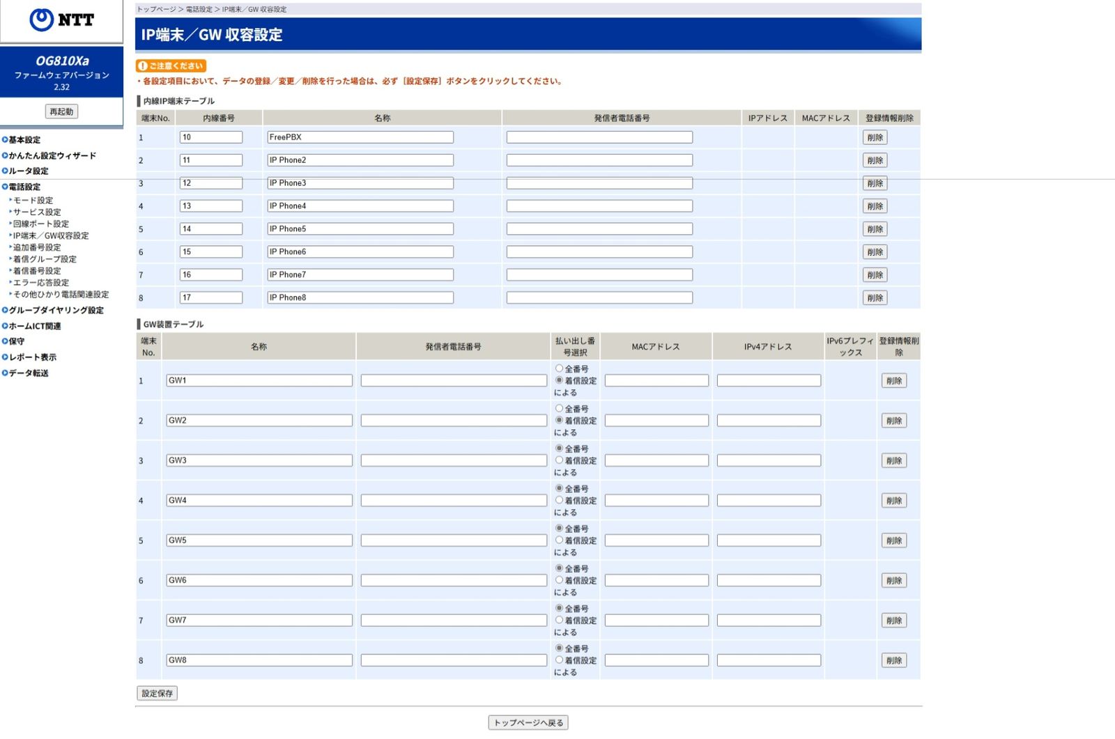Open かんたん設定ウィザード from the sidebar
Image resolution: width=1115 pixels, height=739 pixels.
(52, 156)
